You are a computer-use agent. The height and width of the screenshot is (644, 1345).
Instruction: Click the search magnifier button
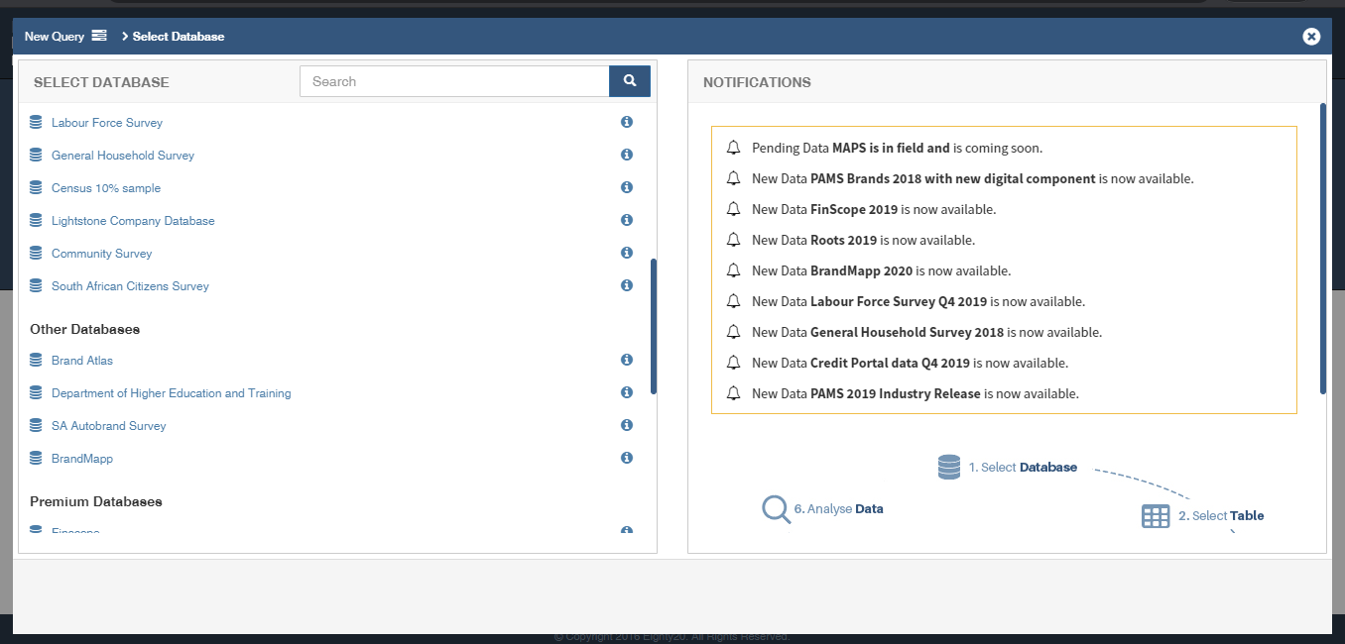630,81
